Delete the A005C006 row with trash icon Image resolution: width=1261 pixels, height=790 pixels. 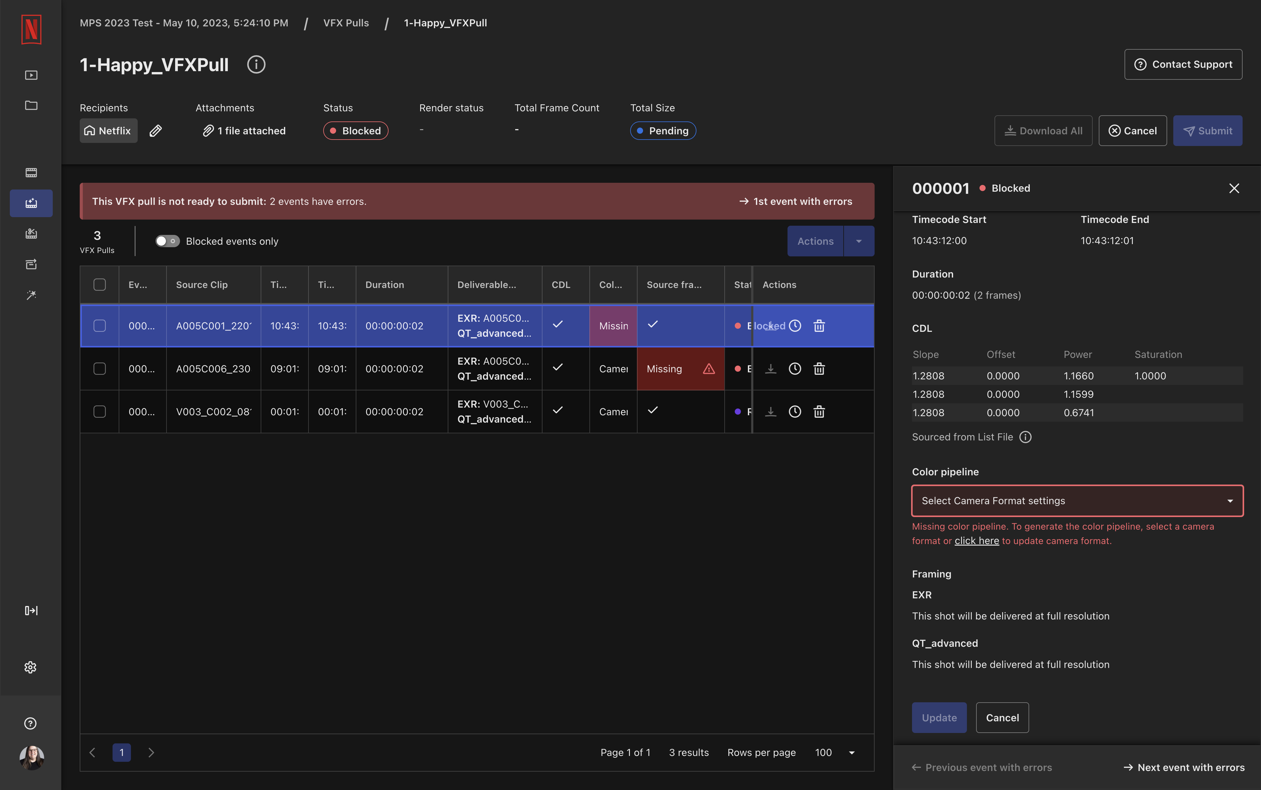pyautogui.click(x=819, y=369)
